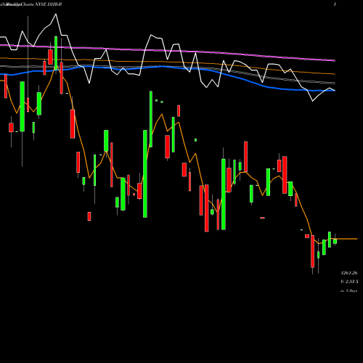363x363 pixels.
Task: Click the volume reading below the price label
Action: click(x=349, y=282)
